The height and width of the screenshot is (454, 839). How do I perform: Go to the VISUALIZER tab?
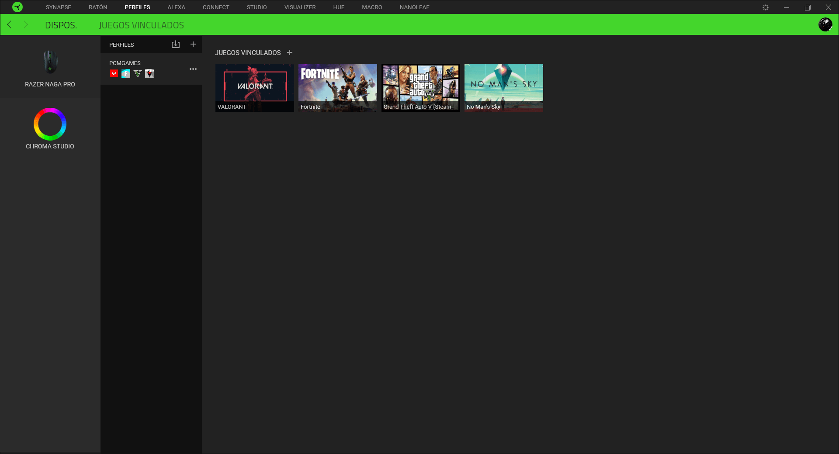coord(300,7)
